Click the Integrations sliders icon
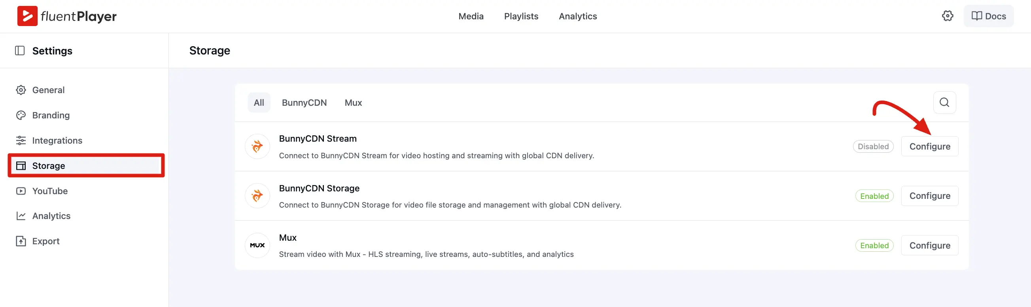The height and width of the screenshot is (307, 1031). tap(21, 140)
